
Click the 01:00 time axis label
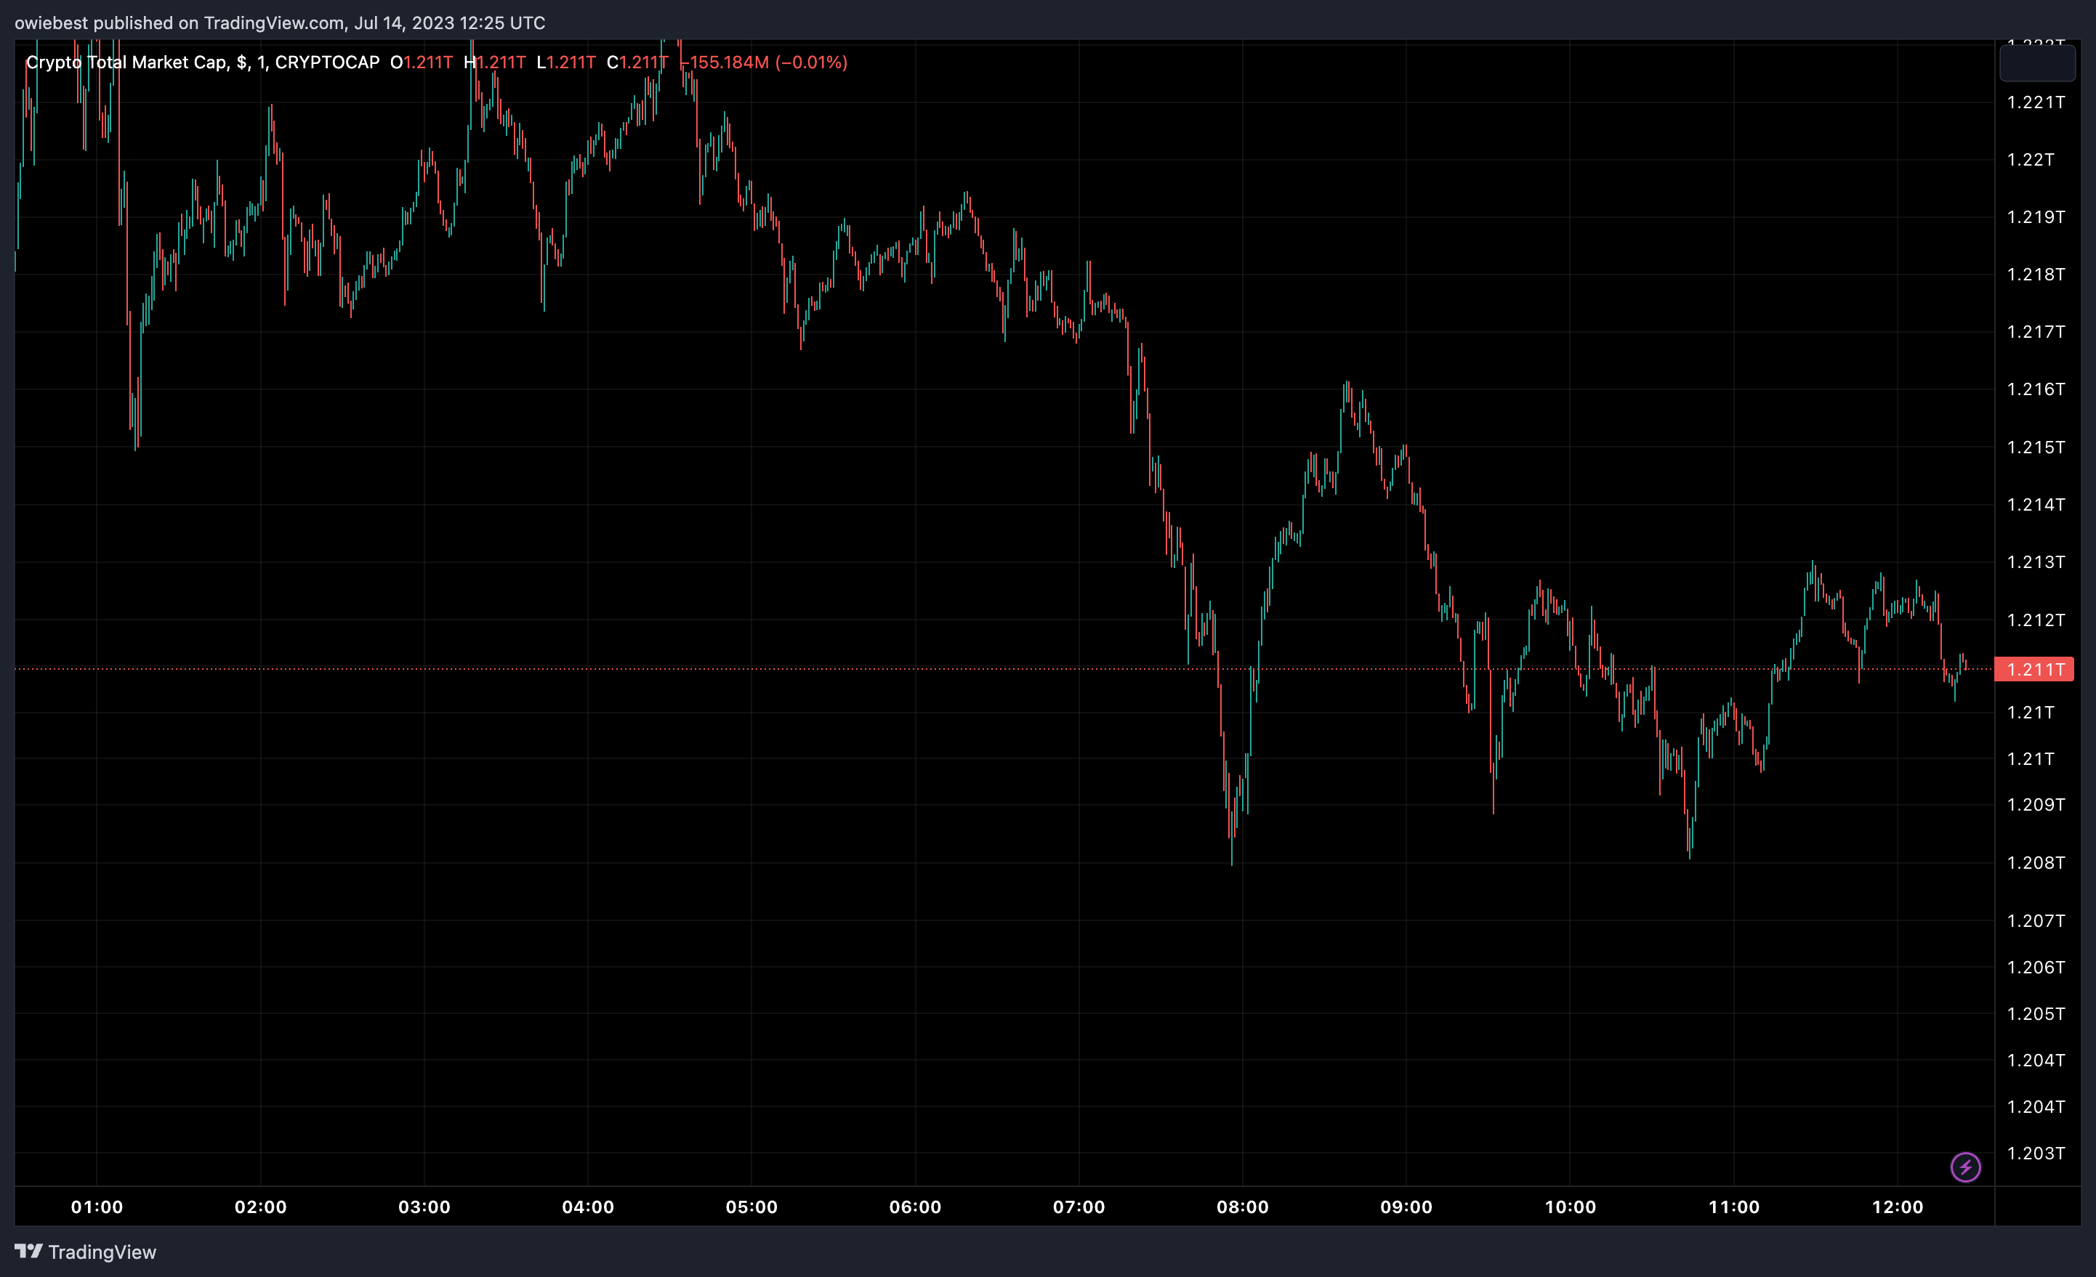[x=97, y=1207]
